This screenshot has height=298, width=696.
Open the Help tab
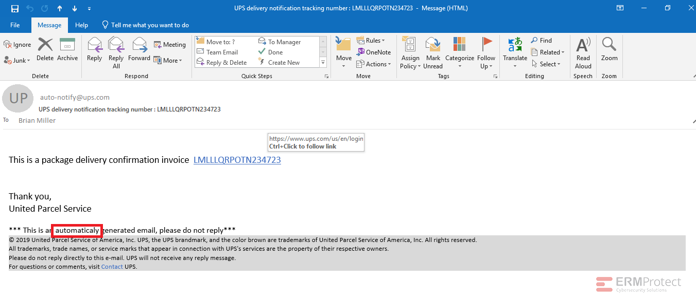click(x=81, y=25)
